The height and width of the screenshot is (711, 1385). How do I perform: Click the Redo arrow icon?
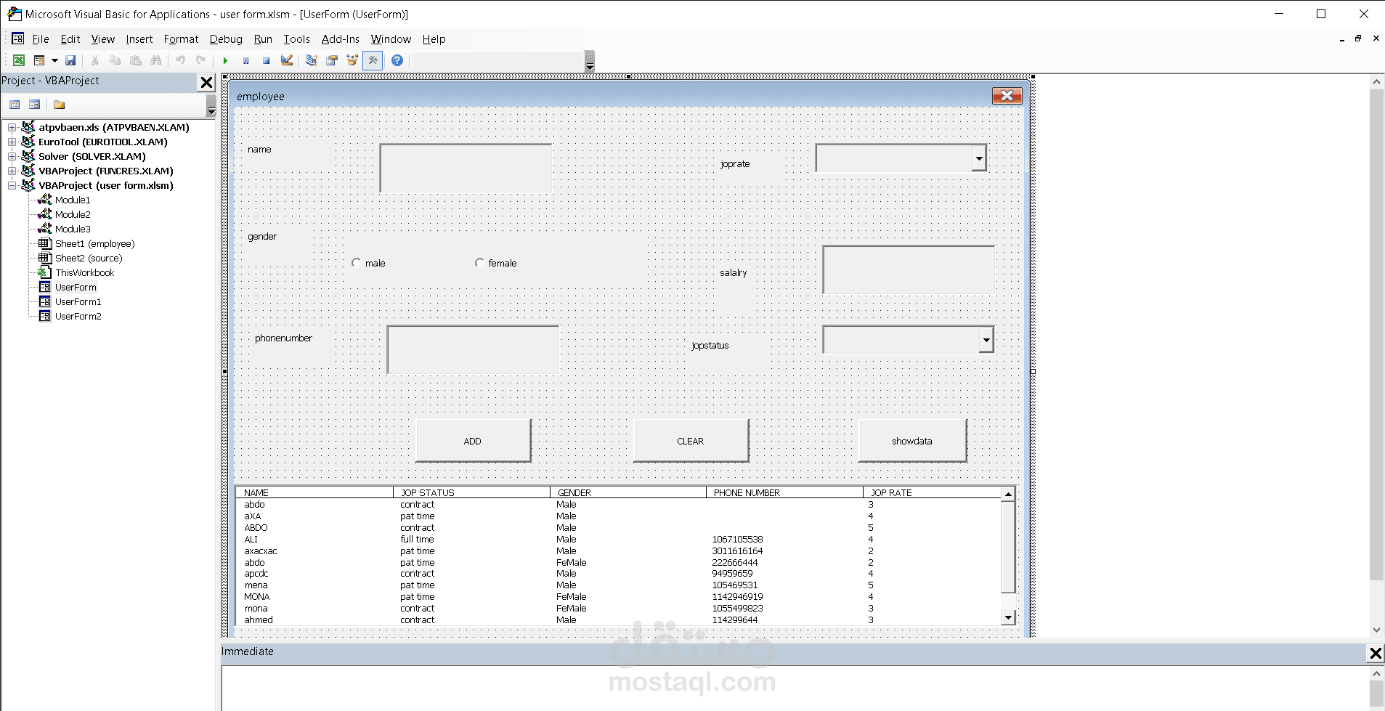coord(200,60)
